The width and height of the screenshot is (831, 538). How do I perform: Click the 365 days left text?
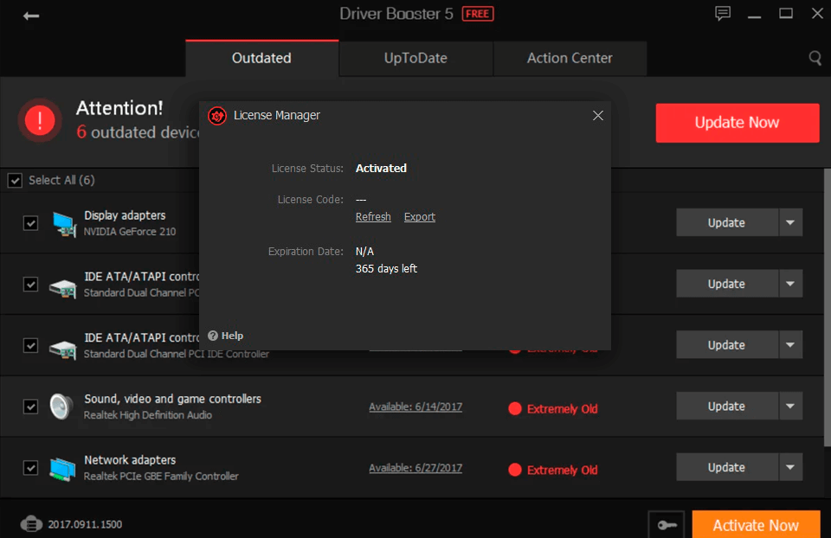point(386,268)
